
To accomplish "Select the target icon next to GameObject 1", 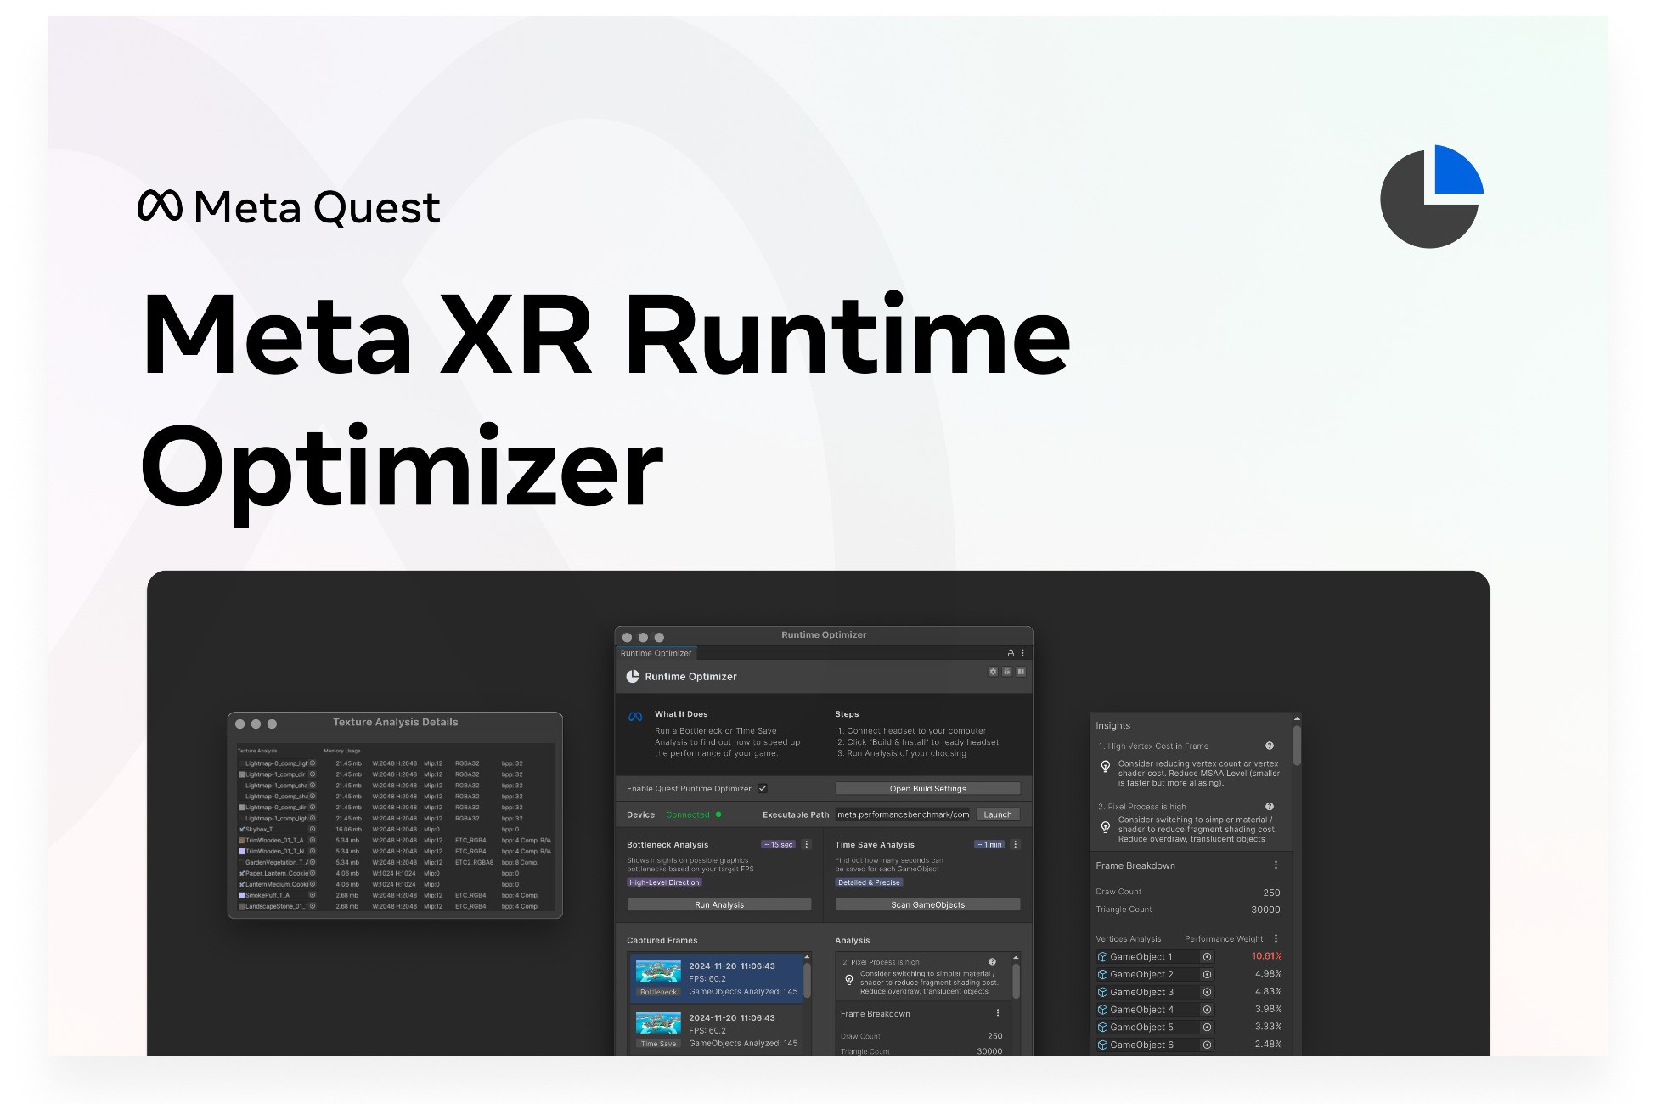I will [1208, 957].
